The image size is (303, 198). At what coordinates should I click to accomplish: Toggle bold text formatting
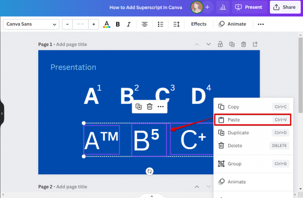118,24
